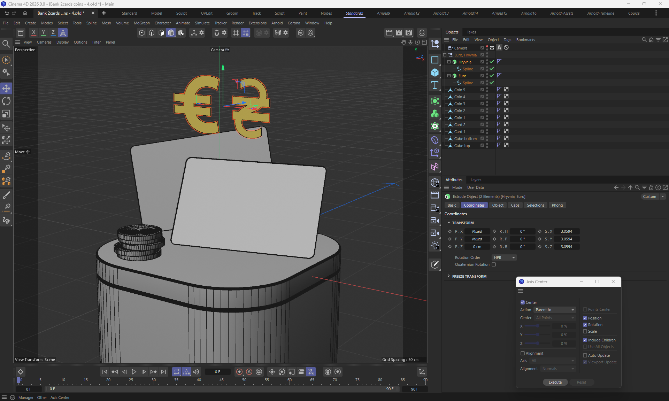Click the Record Active Objects button

(x=239, y=372)
